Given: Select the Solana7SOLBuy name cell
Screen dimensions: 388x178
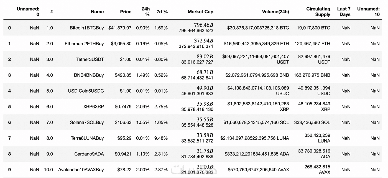Looking at the screenshot, I should tap(87, 122).
